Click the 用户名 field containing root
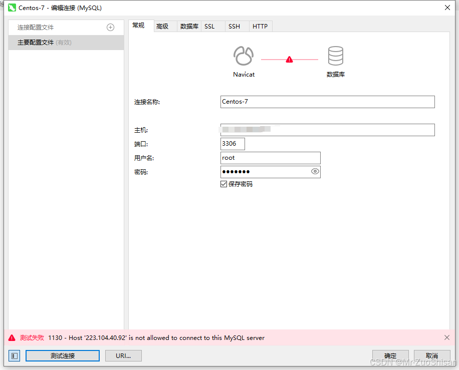Image resolution: width=459 pixels, height=370 pixels. (271, 158)
